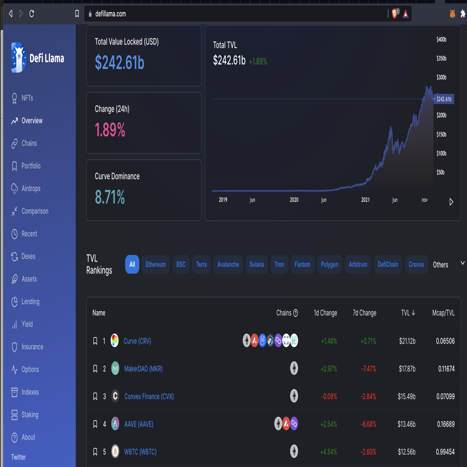
Task: Filter rankings by Cronos
Action: pyautogui.click(x=416, y=264)
